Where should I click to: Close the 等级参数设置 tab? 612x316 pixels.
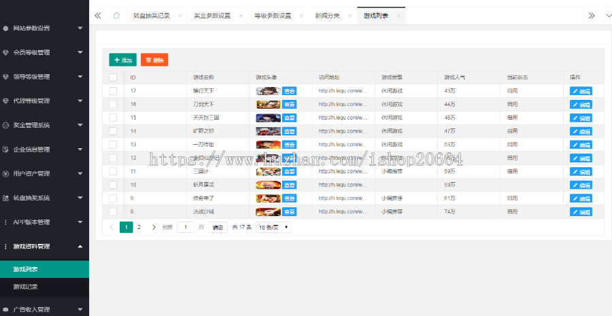301,16
